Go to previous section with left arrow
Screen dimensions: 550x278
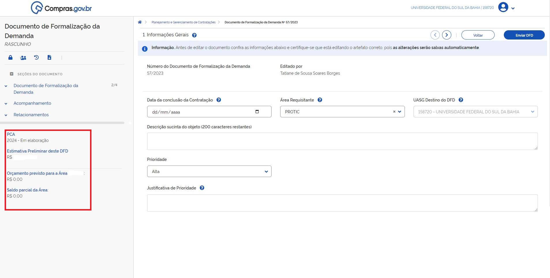435,35
